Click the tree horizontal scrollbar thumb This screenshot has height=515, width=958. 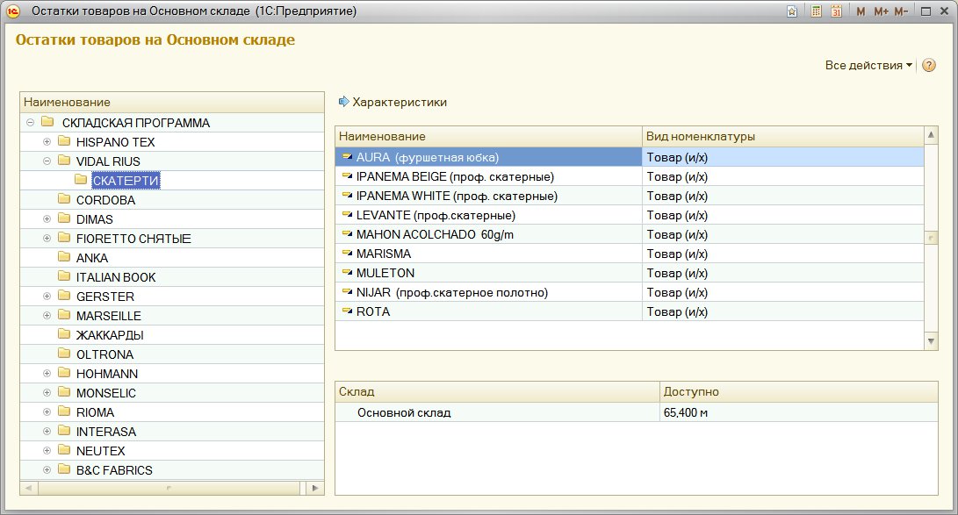169,488
